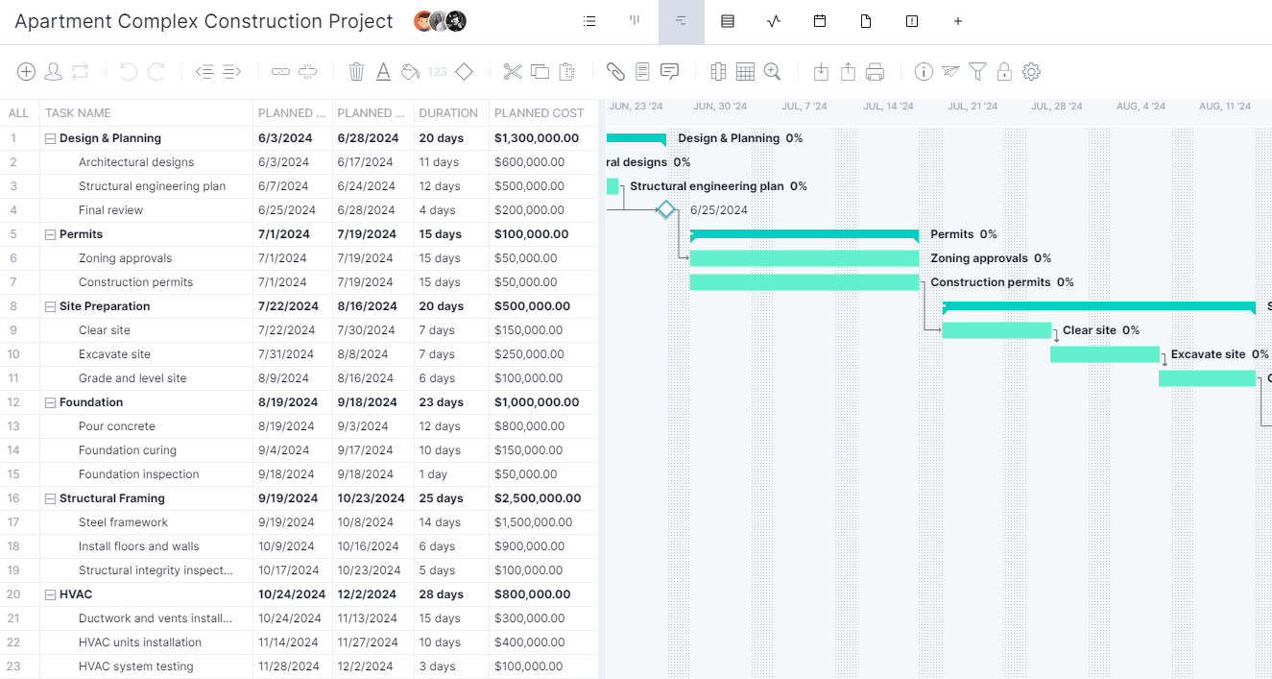Click the Apartment Complex Construction Project title
Image resolution: width=1272 pixels, height=679 pixels.
(x=204, y=21)
